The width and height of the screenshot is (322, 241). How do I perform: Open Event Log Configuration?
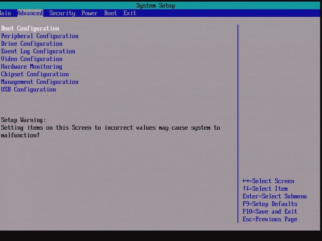point(37,51)
